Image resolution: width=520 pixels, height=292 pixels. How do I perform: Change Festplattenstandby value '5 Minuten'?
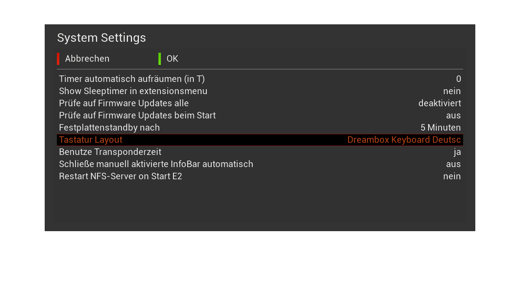pyautogui.click(x=440, y=128)
